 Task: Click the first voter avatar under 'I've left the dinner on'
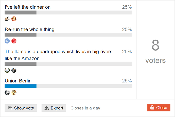[7, 19]
